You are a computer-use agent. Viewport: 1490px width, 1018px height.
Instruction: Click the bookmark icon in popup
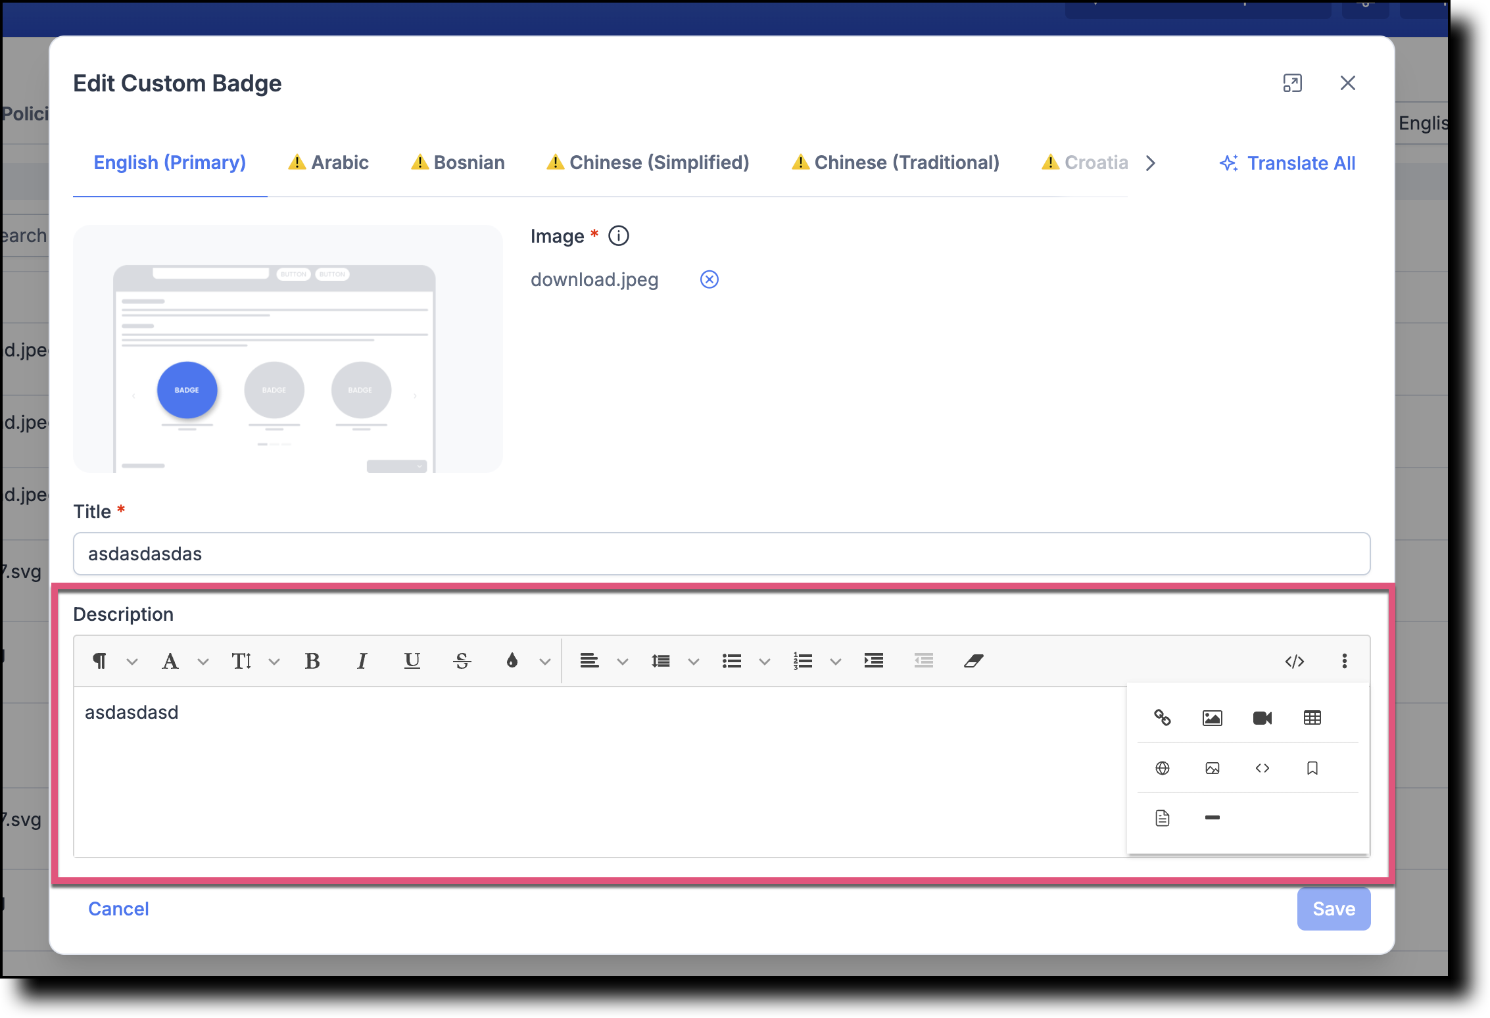coord(1312,768)
